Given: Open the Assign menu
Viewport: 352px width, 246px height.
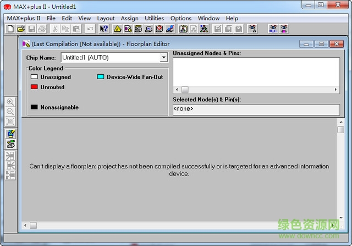Looking at the screenshot, I should pos(129,18).
